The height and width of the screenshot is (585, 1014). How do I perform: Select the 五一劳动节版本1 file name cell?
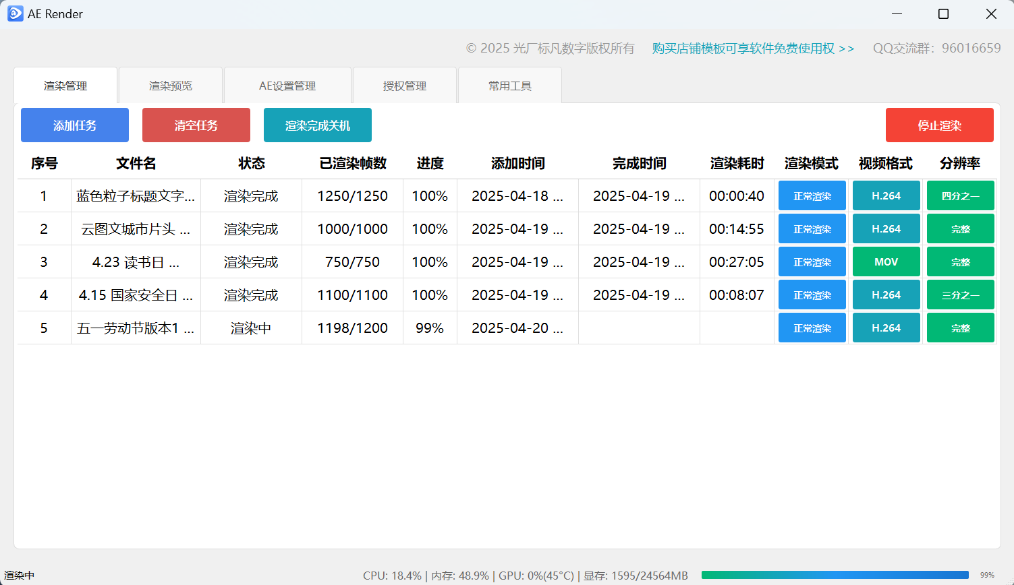click(136, 328)
